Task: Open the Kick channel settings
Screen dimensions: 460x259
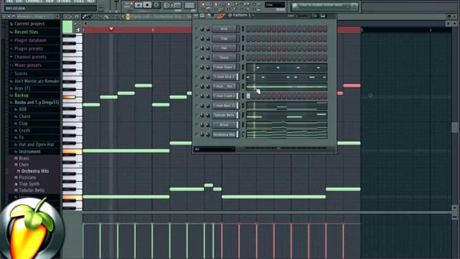Action: (225, 29)
